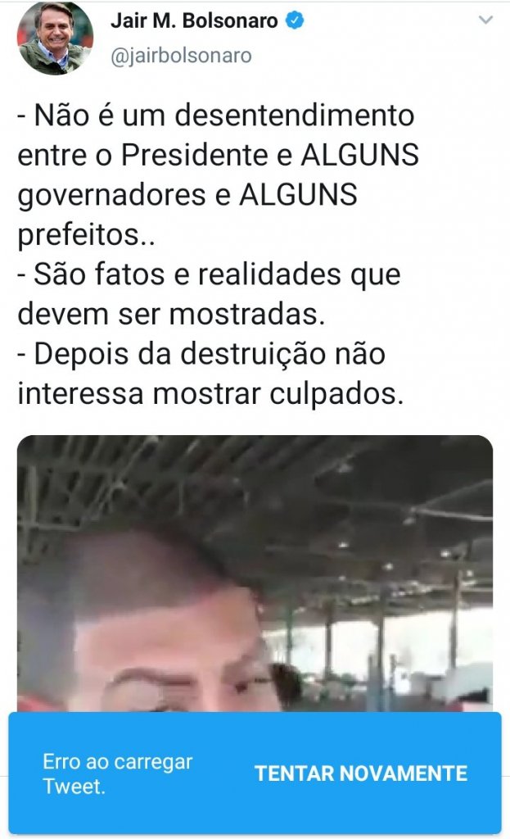Open Jair M. Bolsonaro's profile avatar

tap(55, 38)
